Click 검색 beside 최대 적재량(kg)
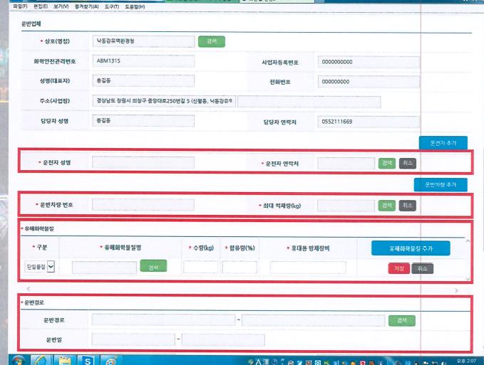Viewport: 484px width, 365px height. click(387, 206)
